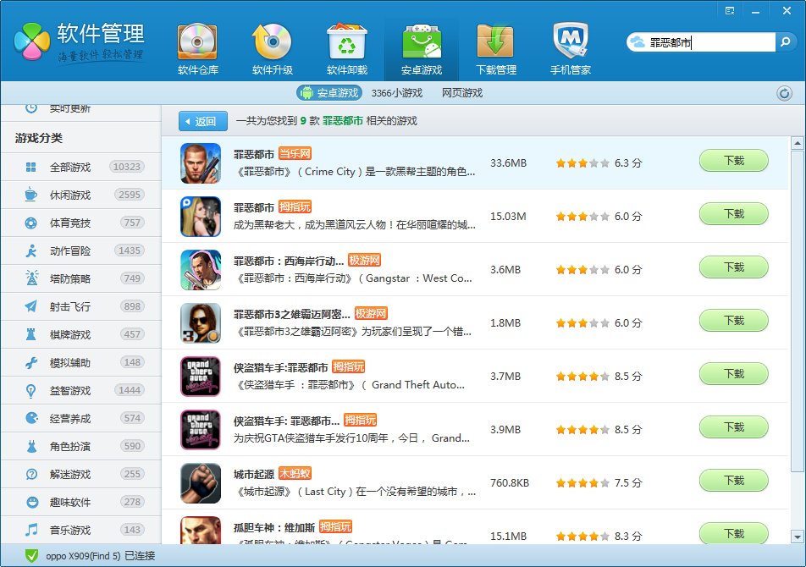Click the circular refresh icon
This screenshot has width=806, height=567.
tap(784, 93)
